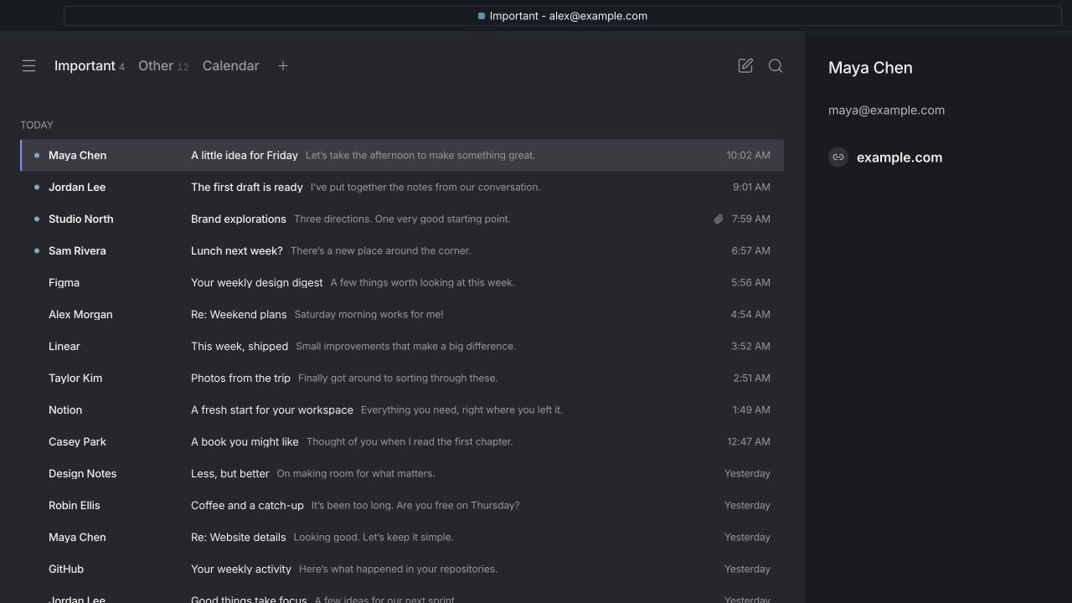Viewport: 1072px width, 603px height.
Task: Open 'Brand explorations' email
Action: click(402, 219)
